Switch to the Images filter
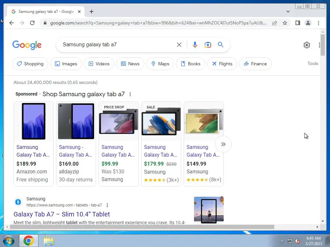 tap(66, 64)
